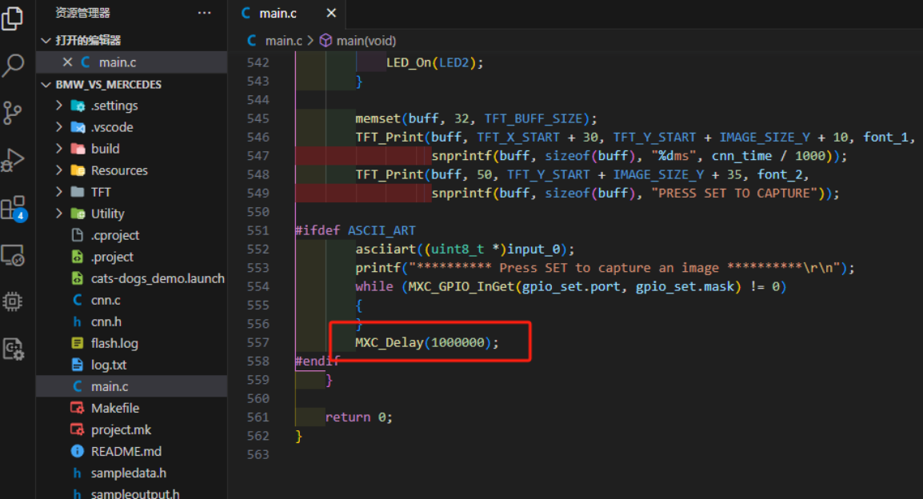Open the explorer more actions ellipsis menu

pos(204,13)
